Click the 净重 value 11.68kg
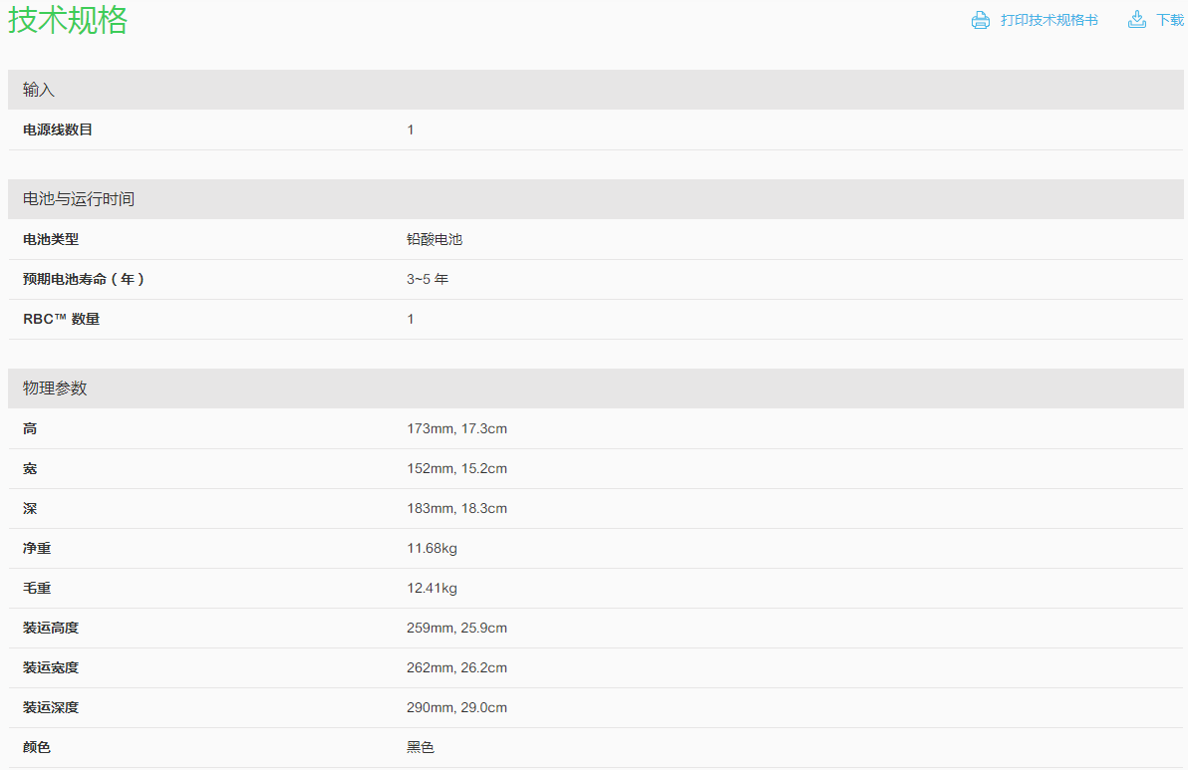1188x770 pixels. click(x=432, y=548)
